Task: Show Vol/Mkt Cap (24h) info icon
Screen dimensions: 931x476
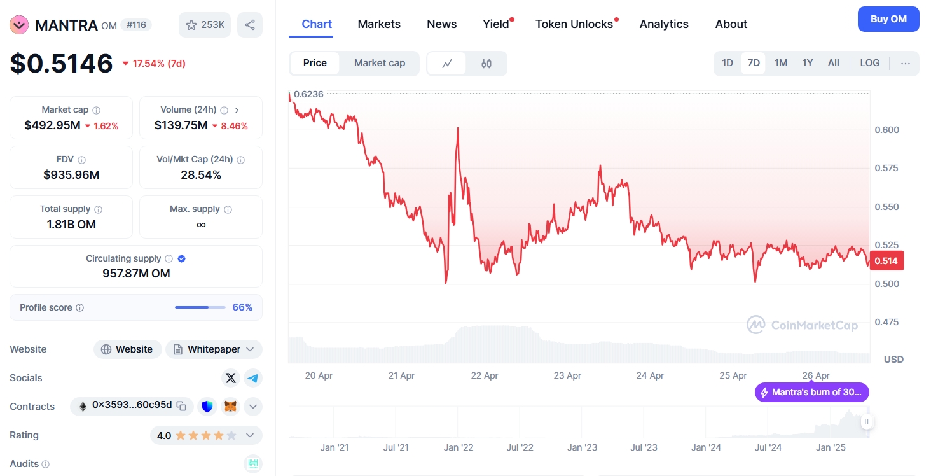Action: point(240,160)
